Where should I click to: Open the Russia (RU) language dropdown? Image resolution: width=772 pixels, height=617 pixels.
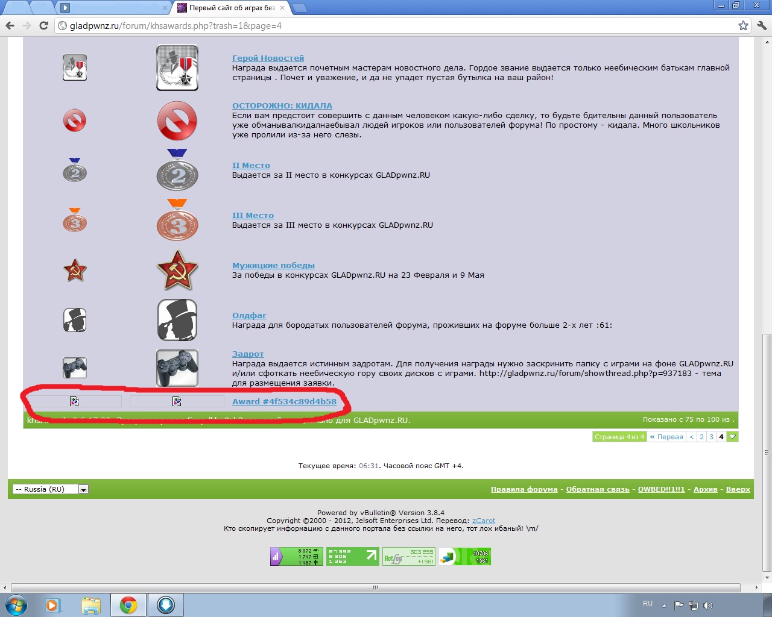(x=51, y=489)
